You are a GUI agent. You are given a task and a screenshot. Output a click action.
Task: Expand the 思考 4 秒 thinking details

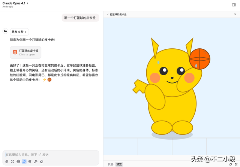19,32
